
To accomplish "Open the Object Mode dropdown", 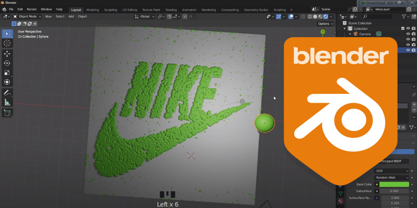I will tap(27, 16).
